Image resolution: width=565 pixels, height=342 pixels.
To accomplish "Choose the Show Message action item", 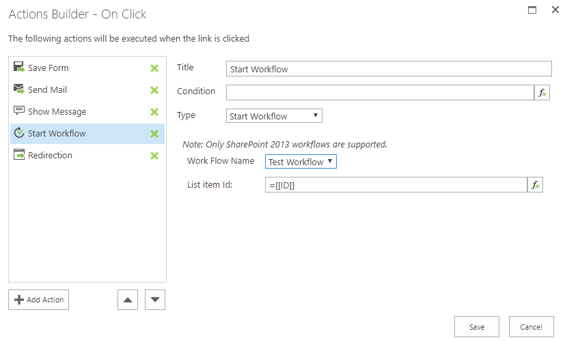I will [x=57, y=112].
